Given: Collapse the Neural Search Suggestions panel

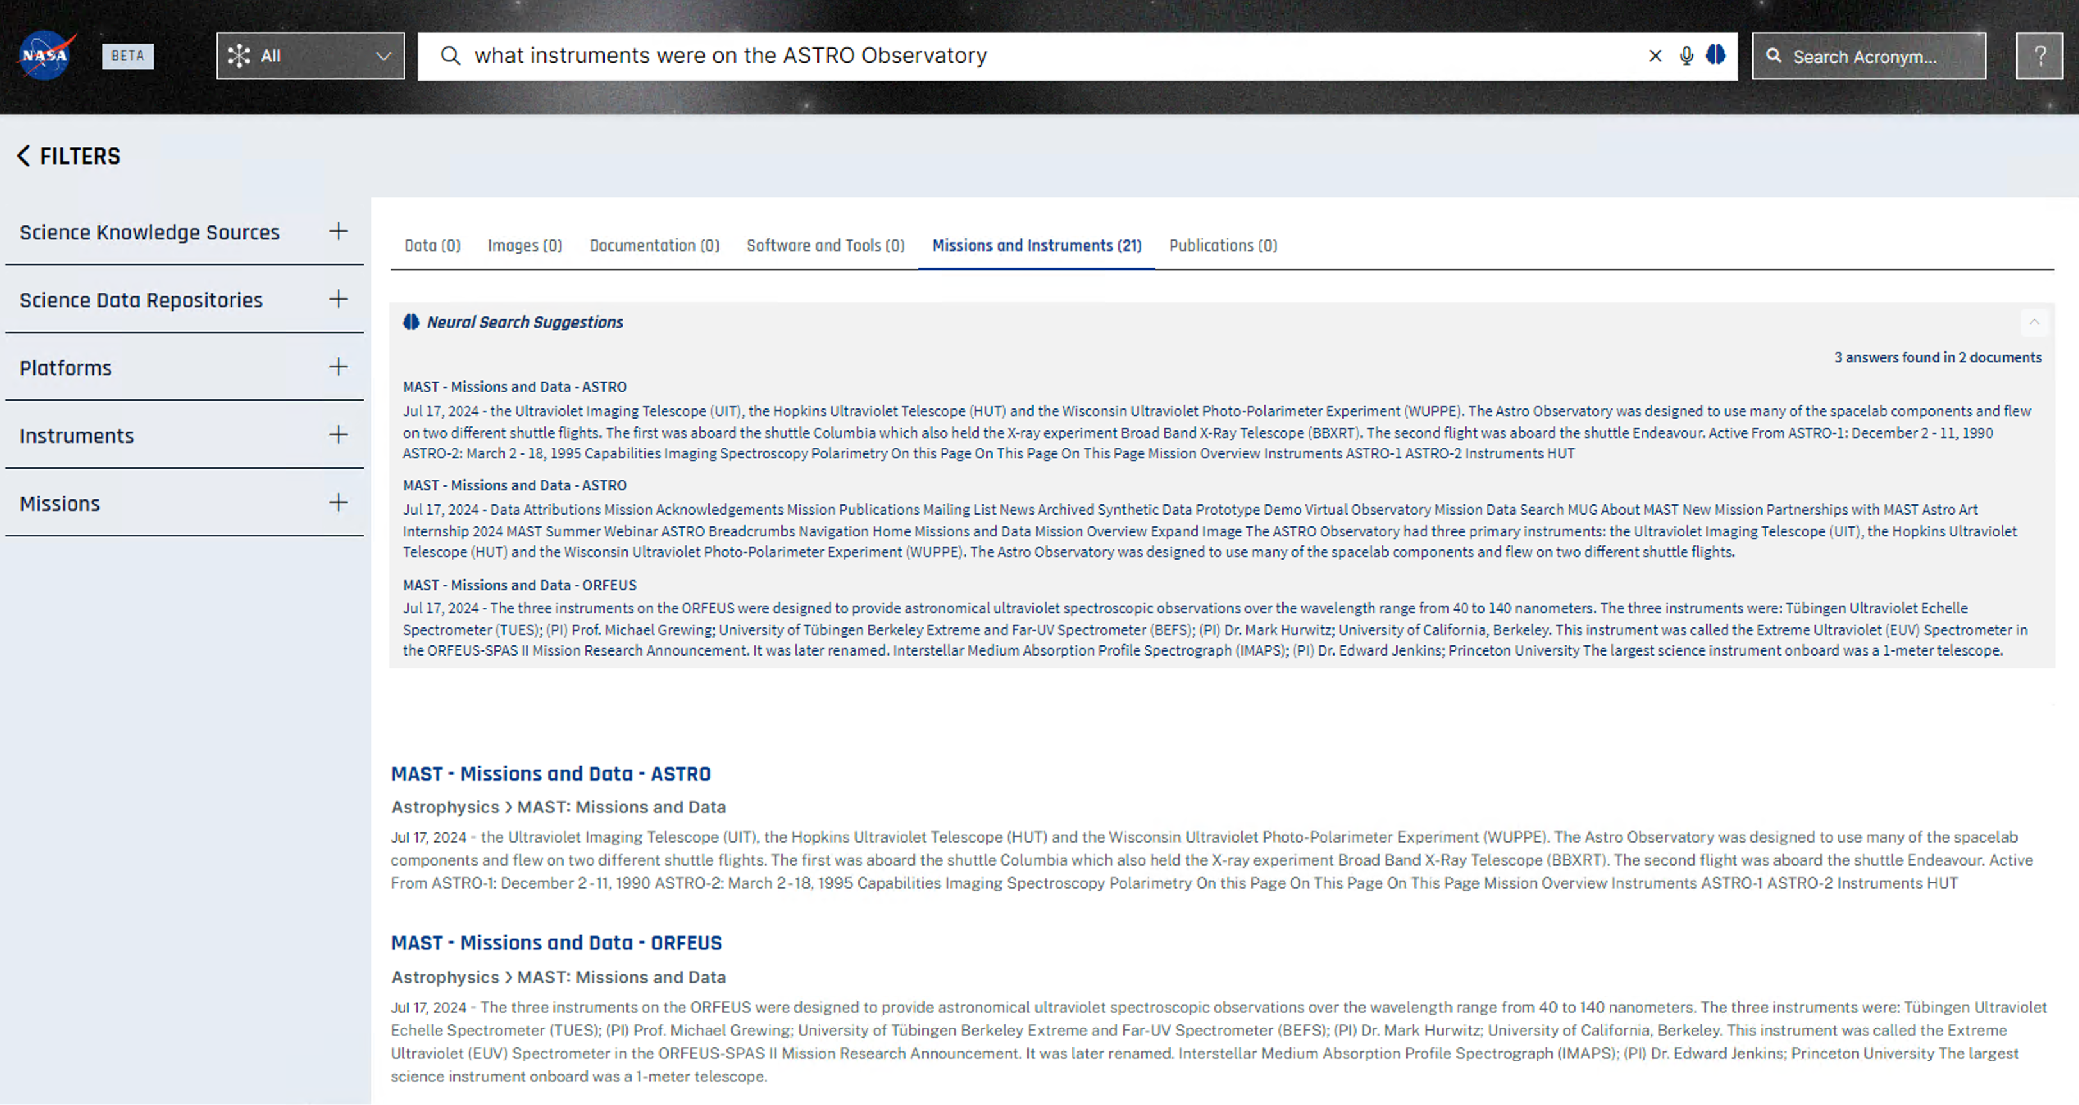Looking at the screenshot, I should [x=2034, y=322].
